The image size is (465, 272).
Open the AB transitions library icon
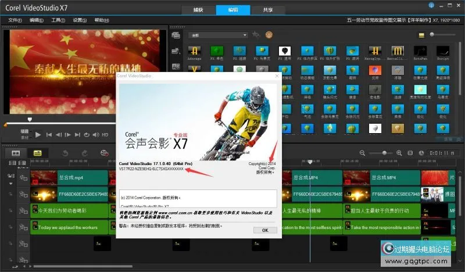[176, 66]
